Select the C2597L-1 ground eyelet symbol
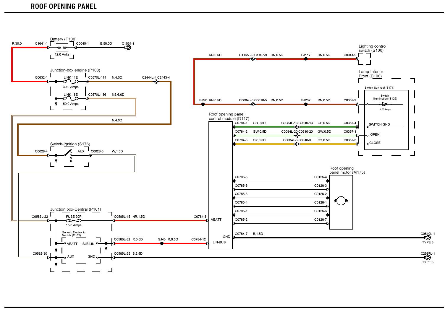445x309 pixels. (x=428, y=258)
